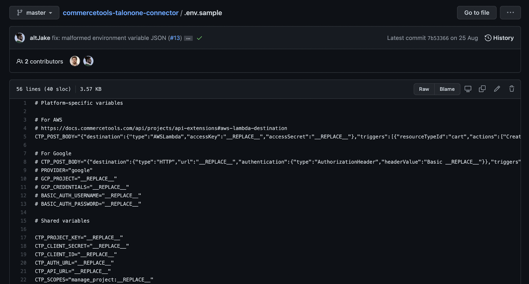Select line number 8
Screen dimensions: 529x284
coord(25,162)
